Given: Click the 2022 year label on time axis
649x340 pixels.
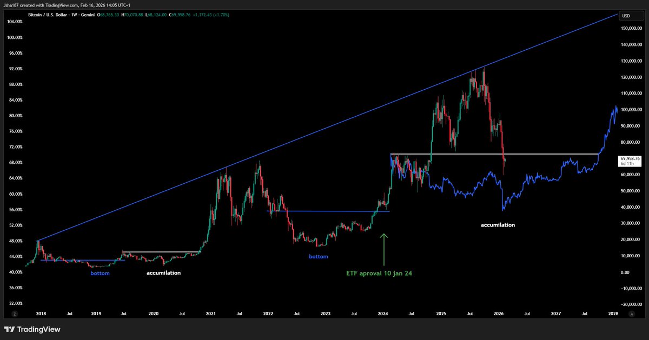Looking at the screenshot, I should tap(268, 313).
